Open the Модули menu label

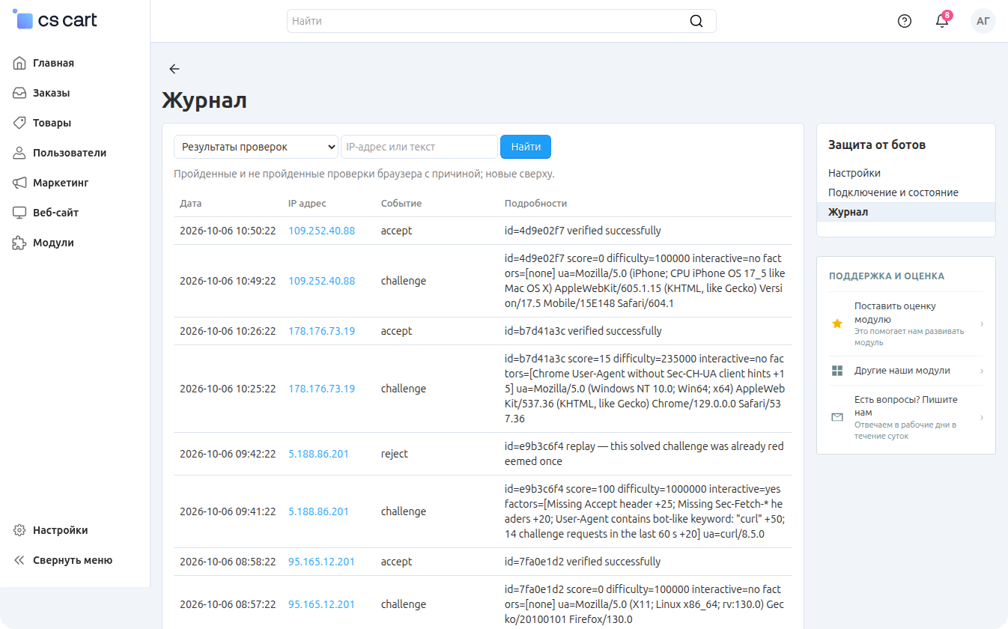[x=53, y=243]
